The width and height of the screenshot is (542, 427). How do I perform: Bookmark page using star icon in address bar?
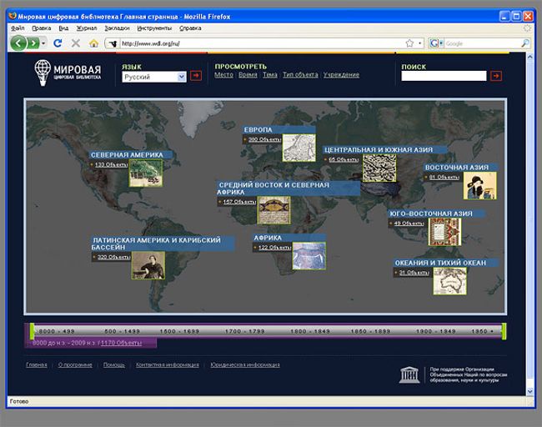409,43
